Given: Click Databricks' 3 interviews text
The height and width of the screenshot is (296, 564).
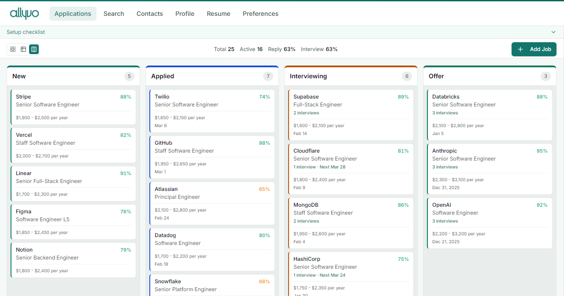Looking at the screenshot, I should pos(445,113).
